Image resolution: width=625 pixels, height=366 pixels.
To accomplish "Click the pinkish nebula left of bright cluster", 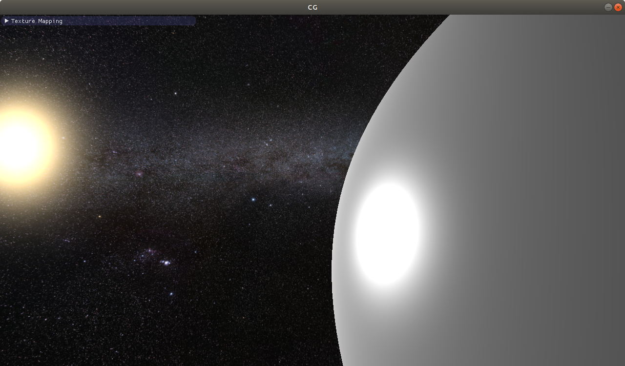I will pos(146,253).
